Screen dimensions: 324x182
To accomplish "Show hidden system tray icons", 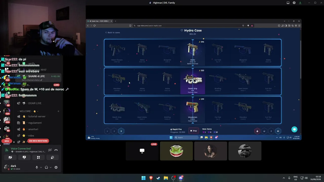I will click(284, 178).
